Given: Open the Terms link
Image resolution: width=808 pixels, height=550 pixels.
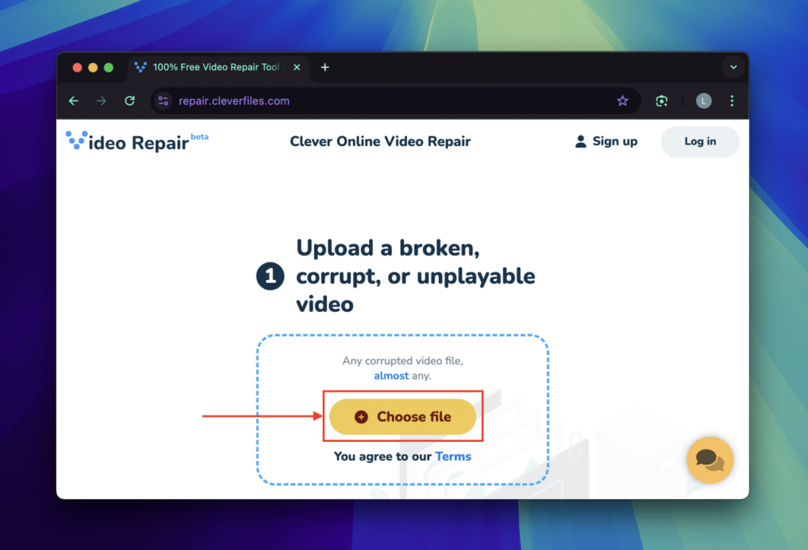Looking at the screenshot, I should click(x=453, y=456).
